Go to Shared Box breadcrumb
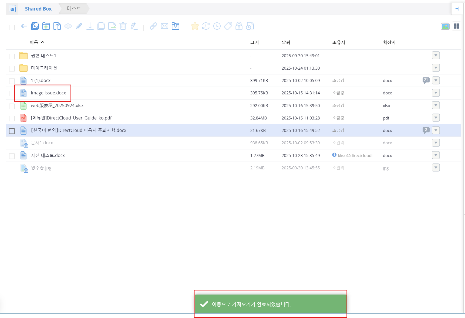 coord(38,9)
